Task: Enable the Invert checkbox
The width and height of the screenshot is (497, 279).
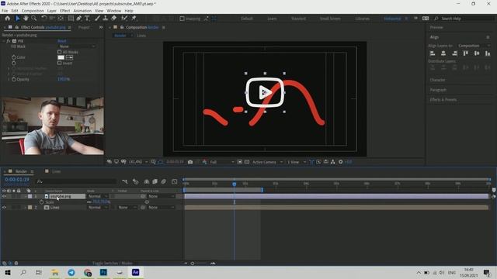Action: tap(60, 63)
